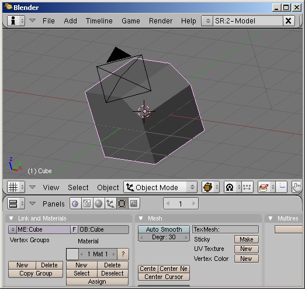Switch to Shading context sphere icon
This screenshot has height=289, width=305.
pyautogui.click(x=99, y=204)
